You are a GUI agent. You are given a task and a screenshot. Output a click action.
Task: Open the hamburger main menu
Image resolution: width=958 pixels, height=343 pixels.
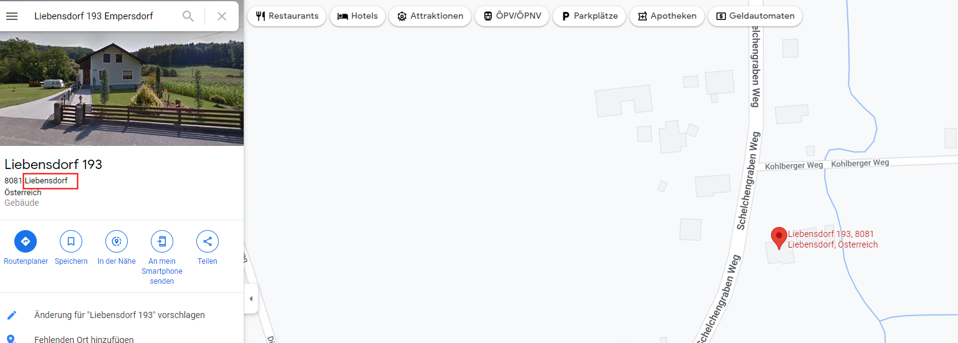coord(11,16)
